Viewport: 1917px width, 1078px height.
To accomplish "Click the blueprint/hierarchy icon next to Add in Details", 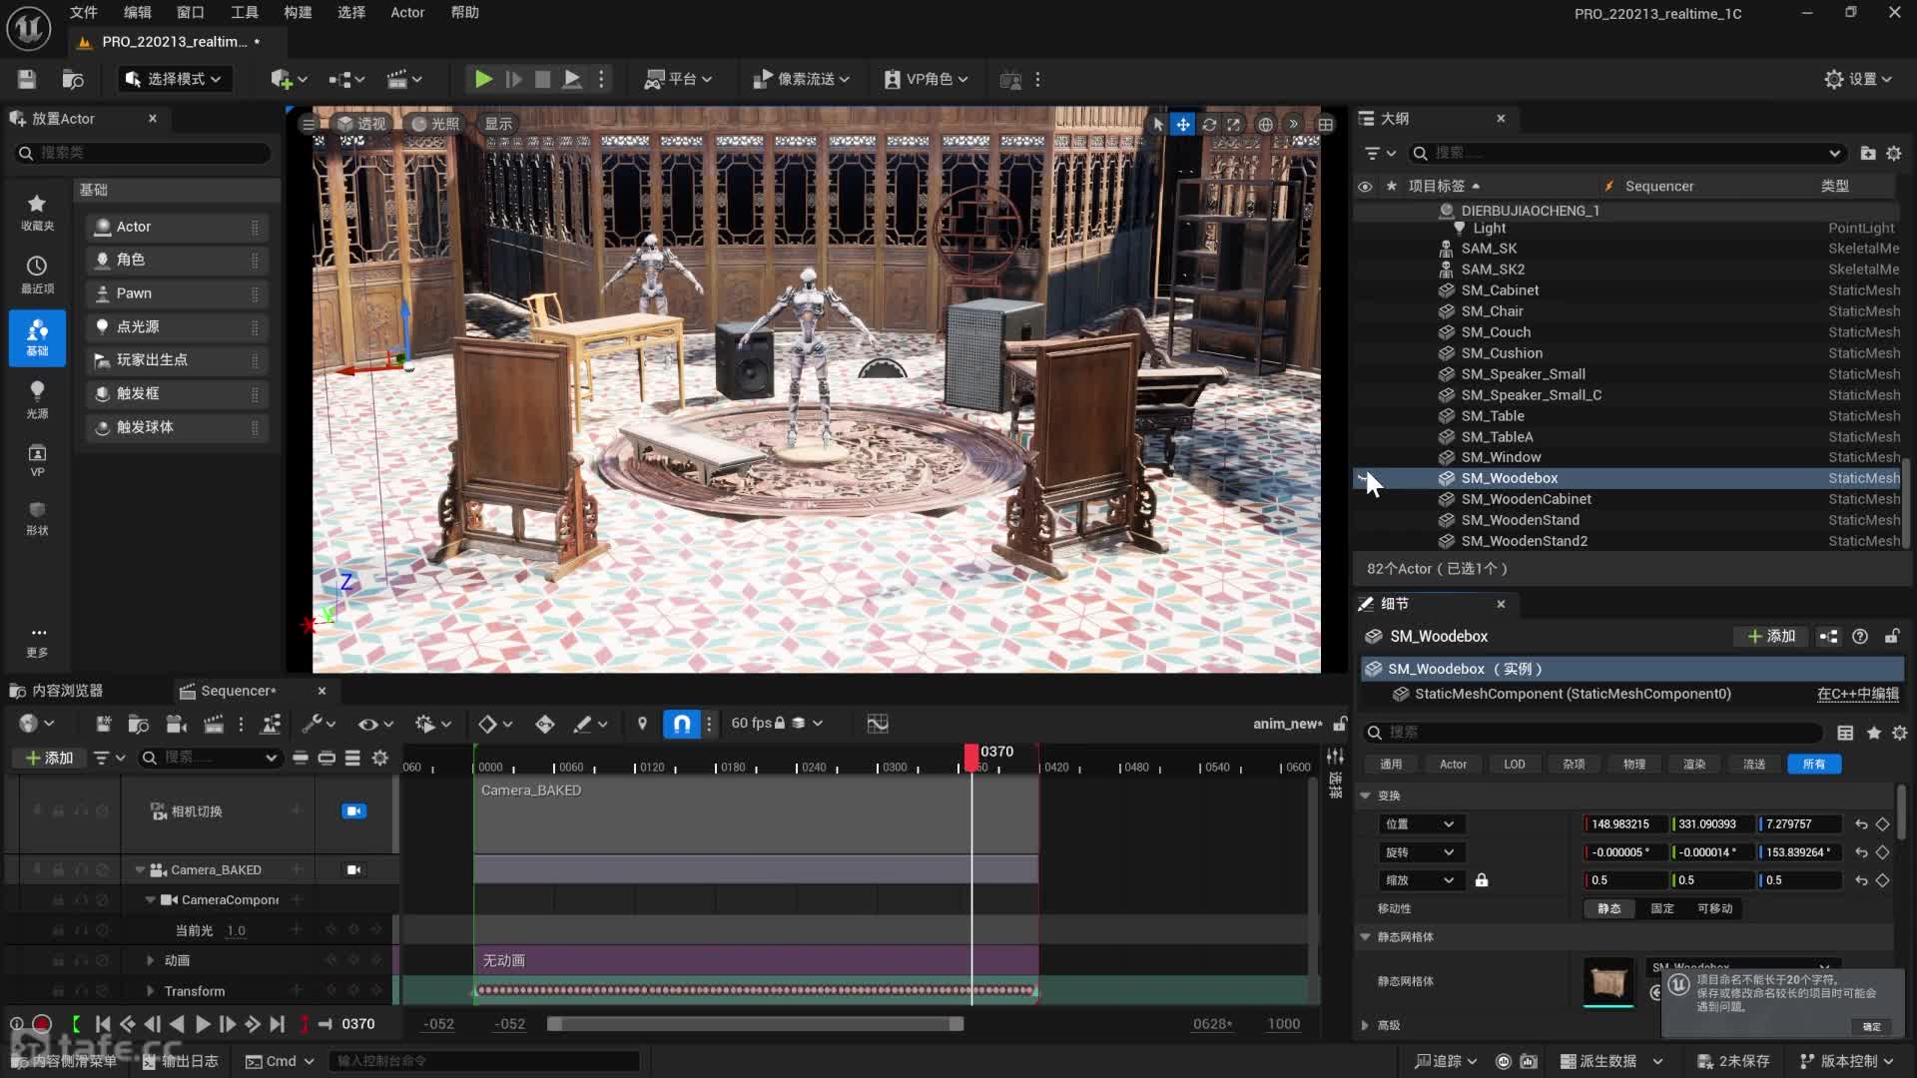I will coord(1828,637).
